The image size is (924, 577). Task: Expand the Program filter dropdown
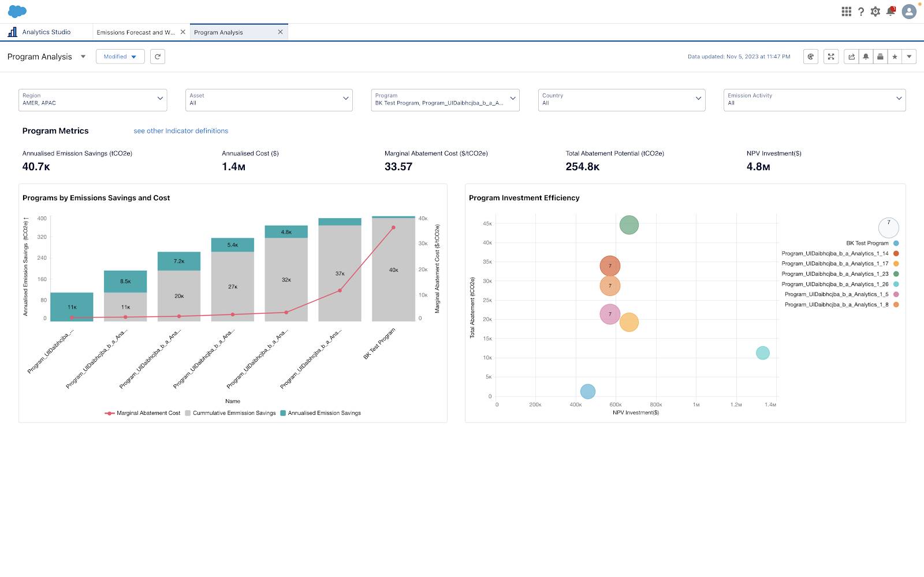(445, 100)
